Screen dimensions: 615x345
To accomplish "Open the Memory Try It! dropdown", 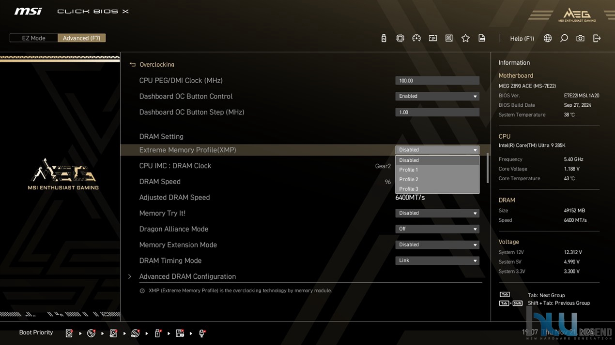I will [437, 213].
